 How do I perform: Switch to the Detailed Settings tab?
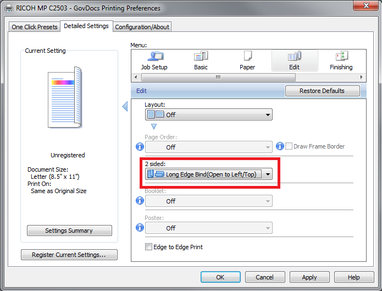pos(86,26)
